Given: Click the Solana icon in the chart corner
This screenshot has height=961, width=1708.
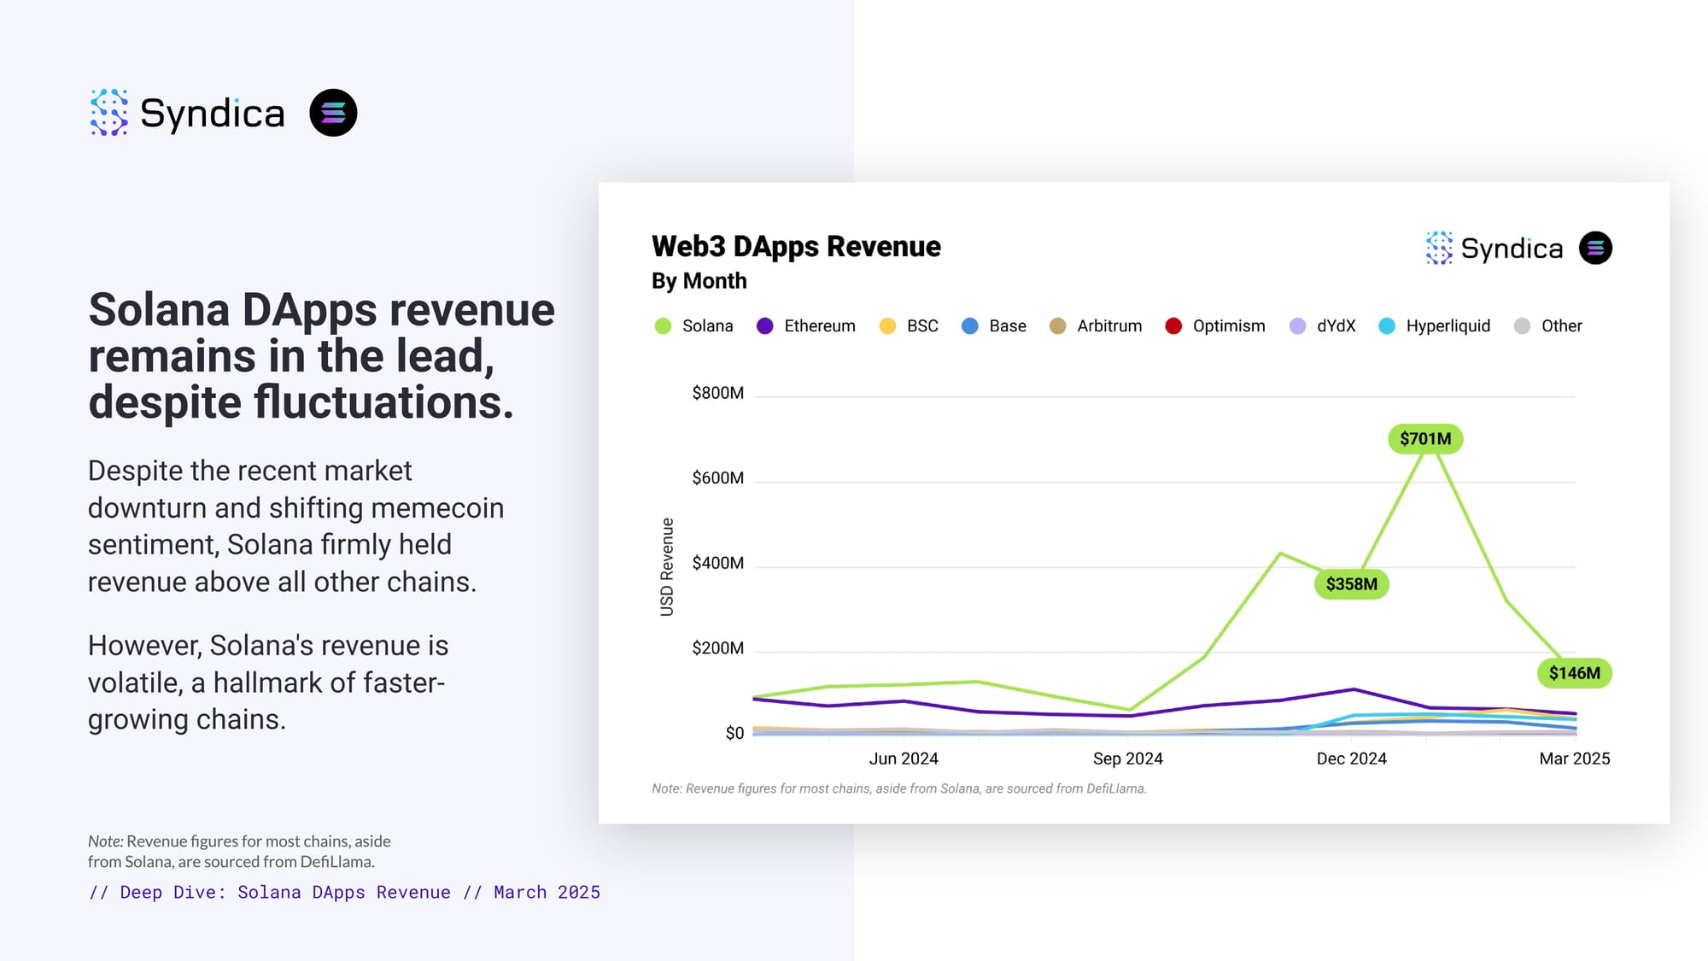Looking at the screenshot, I should coord(1595,248).
